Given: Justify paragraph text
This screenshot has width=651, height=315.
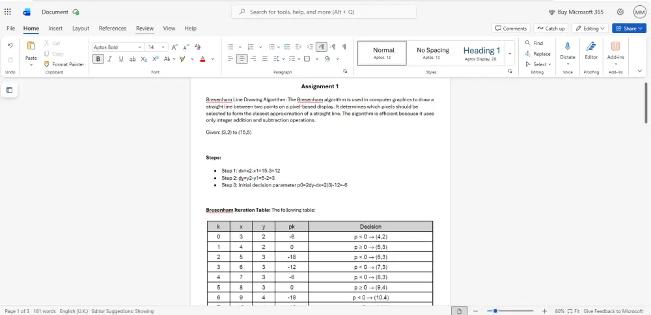Looking at the screenshot, I should click(x=265, y=59).
